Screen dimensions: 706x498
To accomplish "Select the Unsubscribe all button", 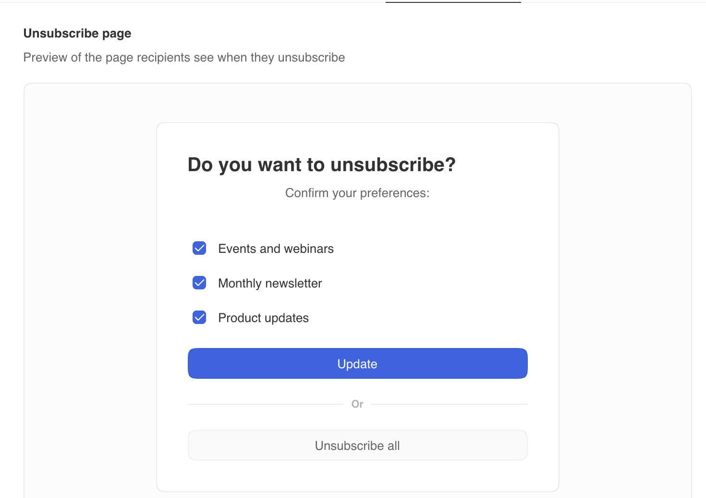I will pyautogui.click(x=357, y=445).
